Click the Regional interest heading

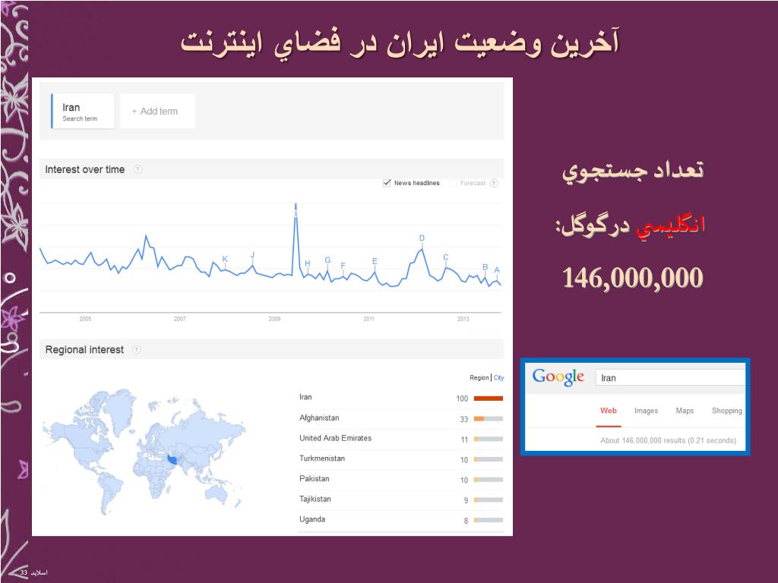coord(84,350)
